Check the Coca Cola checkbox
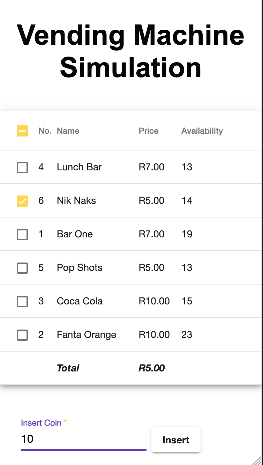Image resolution: width=263 pixels, height=465 pixels. pos(22,301)
